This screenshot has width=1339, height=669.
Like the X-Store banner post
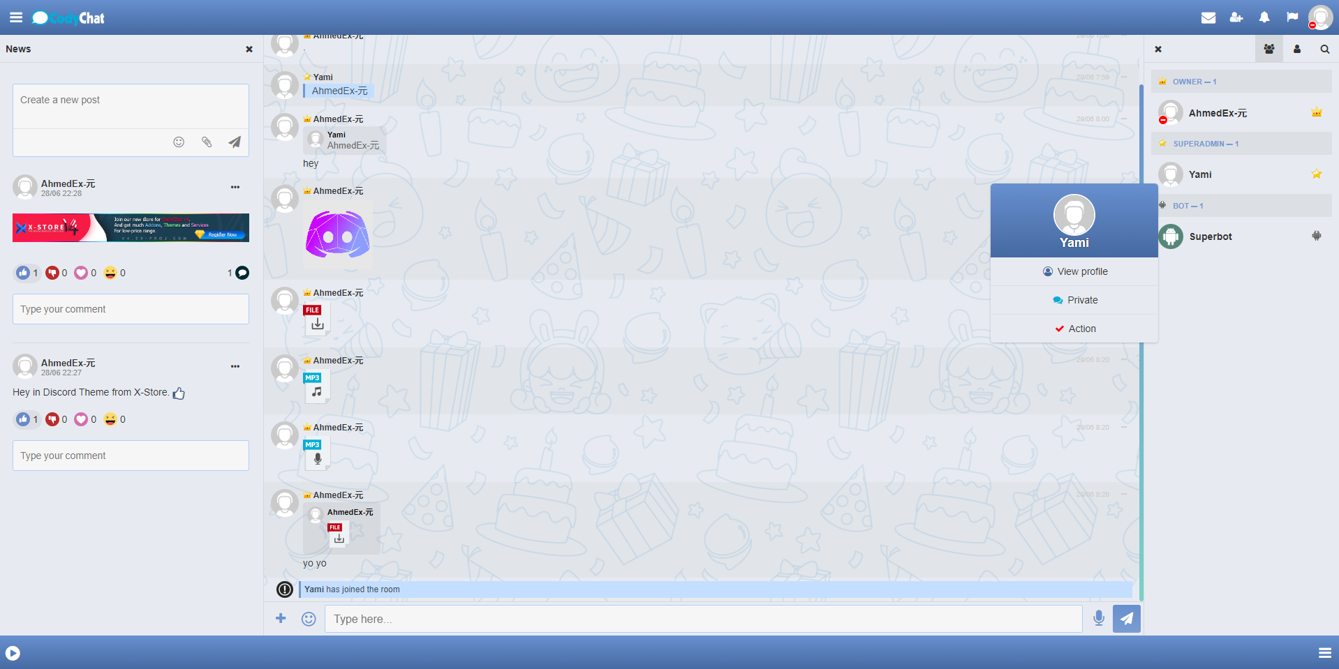click(23, 273)
